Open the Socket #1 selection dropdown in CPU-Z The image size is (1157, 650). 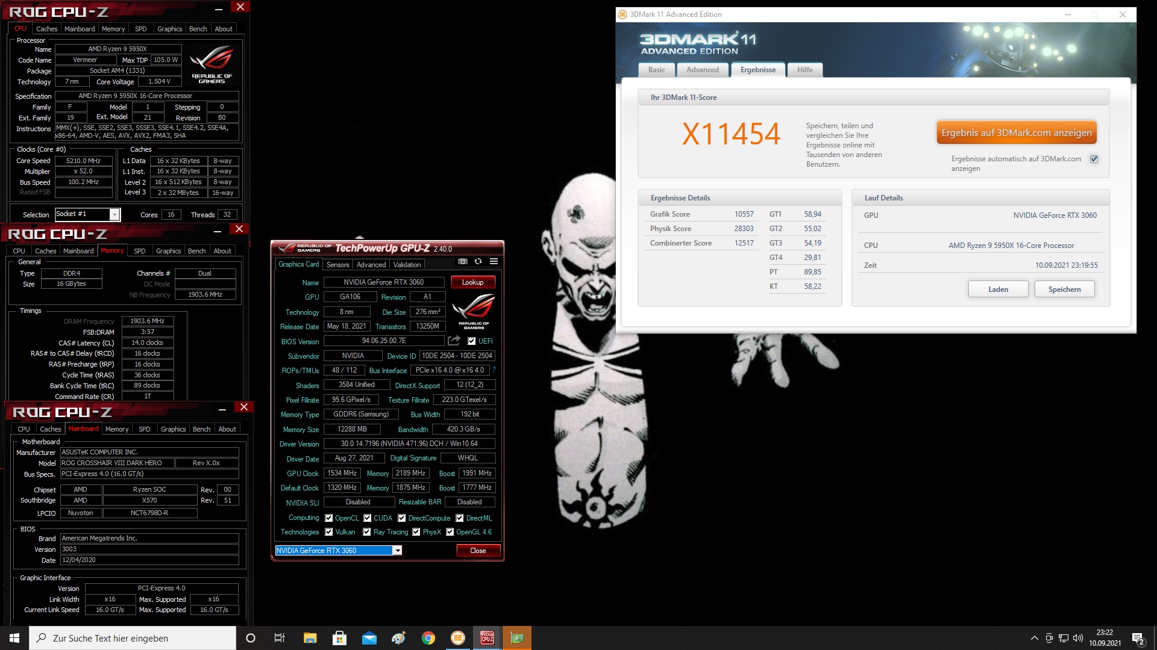point(114,214)
